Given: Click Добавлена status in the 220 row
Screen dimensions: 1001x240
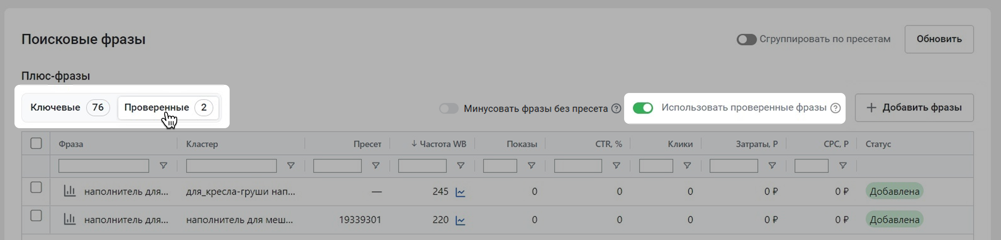Looking at the screenshot, I should point(894,219).
